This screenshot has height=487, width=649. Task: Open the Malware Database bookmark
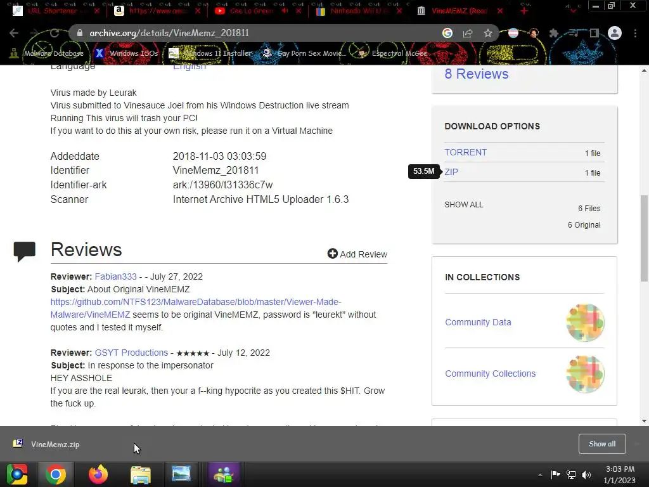click(47, 53)
